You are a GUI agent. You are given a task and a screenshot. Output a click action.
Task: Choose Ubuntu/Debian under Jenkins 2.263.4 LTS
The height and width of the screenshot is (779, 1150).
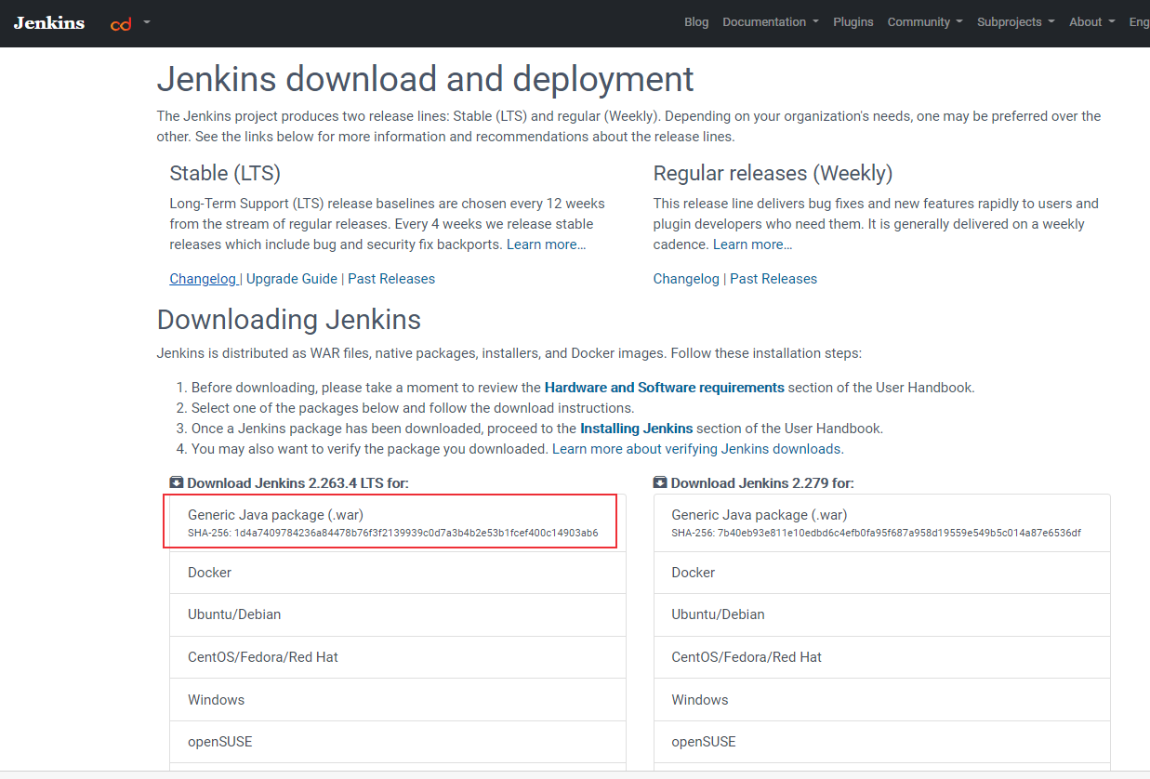[398, 614]
